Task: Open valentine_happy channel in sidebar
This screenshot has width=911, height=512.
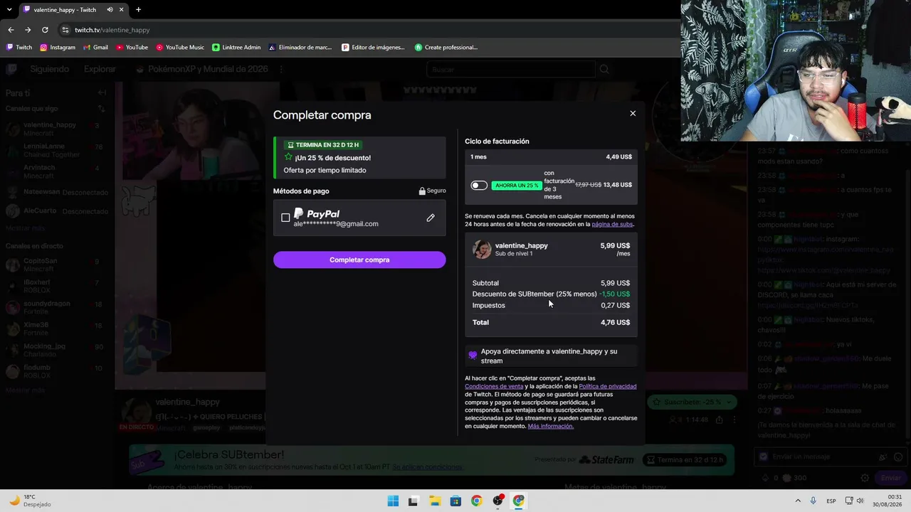Action: 56,129
